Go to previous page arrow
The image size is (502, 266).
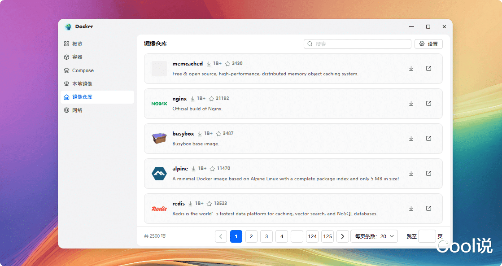coord(221,236)
